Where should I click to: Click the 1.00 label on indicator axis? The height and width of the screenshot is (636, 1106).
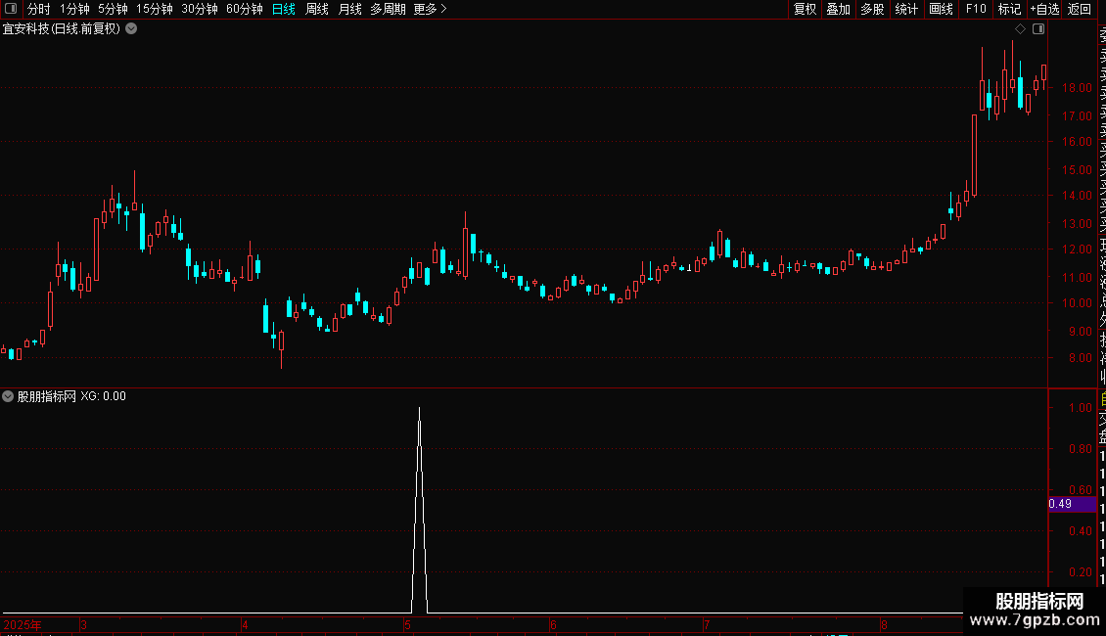[1081, 408]
